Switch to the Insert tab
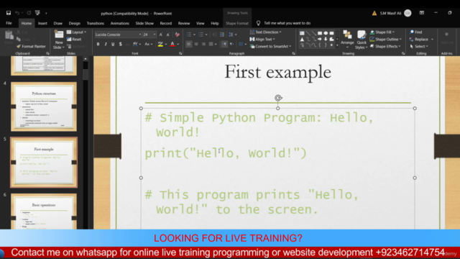The width and height of the screenshot is (460, 259). pyautogui.click(x=42, y=23)
